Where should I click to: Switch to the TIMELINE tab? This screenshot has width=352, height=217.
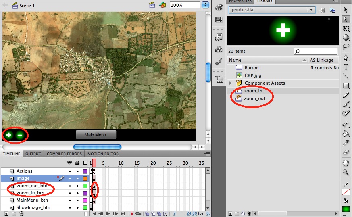(x=11, y=154)
